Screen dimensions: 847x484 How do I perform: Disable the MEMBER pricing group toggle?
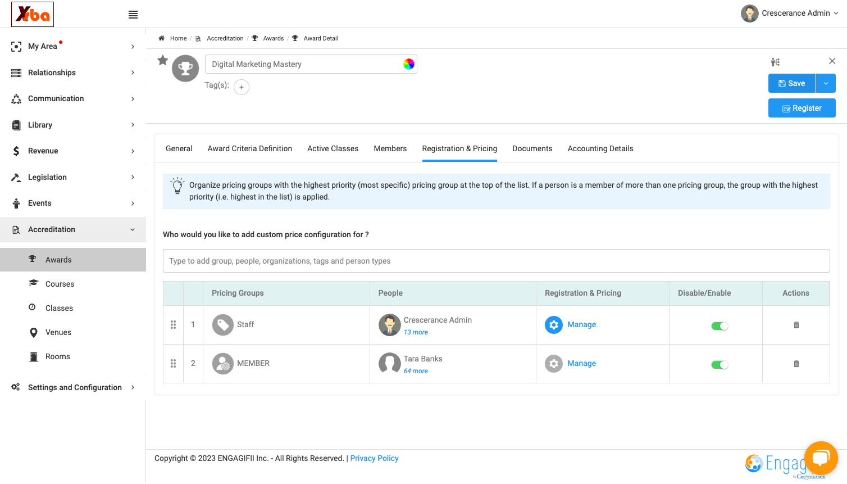pyautogui.click(x=720, y=365)
